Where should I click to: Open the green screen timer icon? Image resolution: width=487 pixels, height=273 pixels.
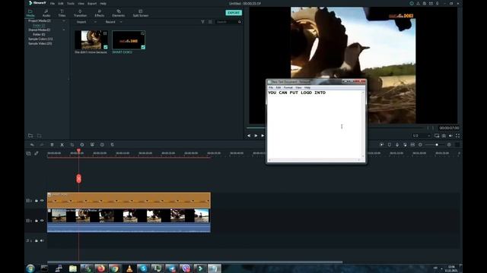pos(102,145)
